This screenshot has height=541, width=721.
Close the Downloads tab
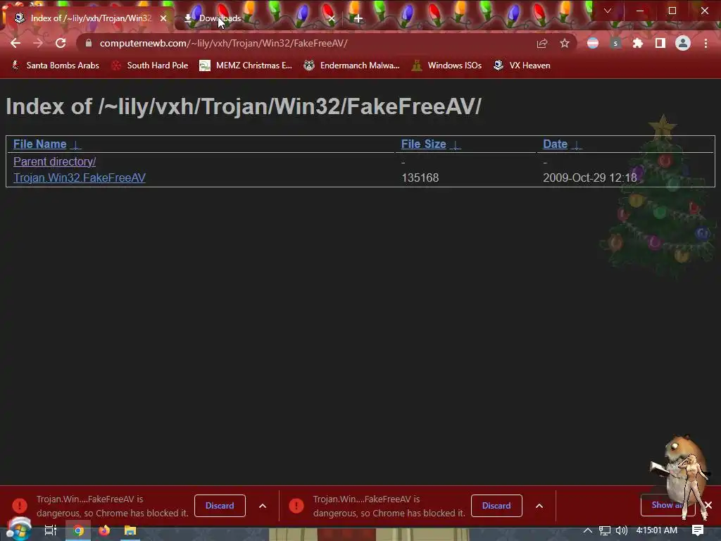pos(332,18)
